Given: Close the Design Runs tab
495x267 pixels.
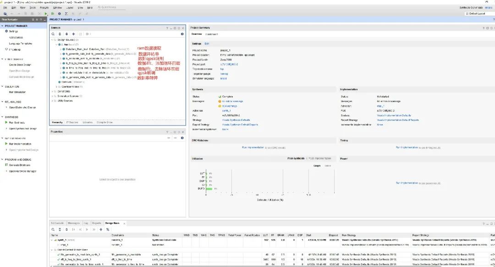Looking at the screenshot, I should [124, 223].
